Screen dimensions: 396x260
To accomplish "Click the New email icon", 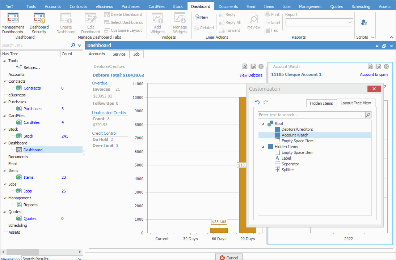I will point(201,17).
